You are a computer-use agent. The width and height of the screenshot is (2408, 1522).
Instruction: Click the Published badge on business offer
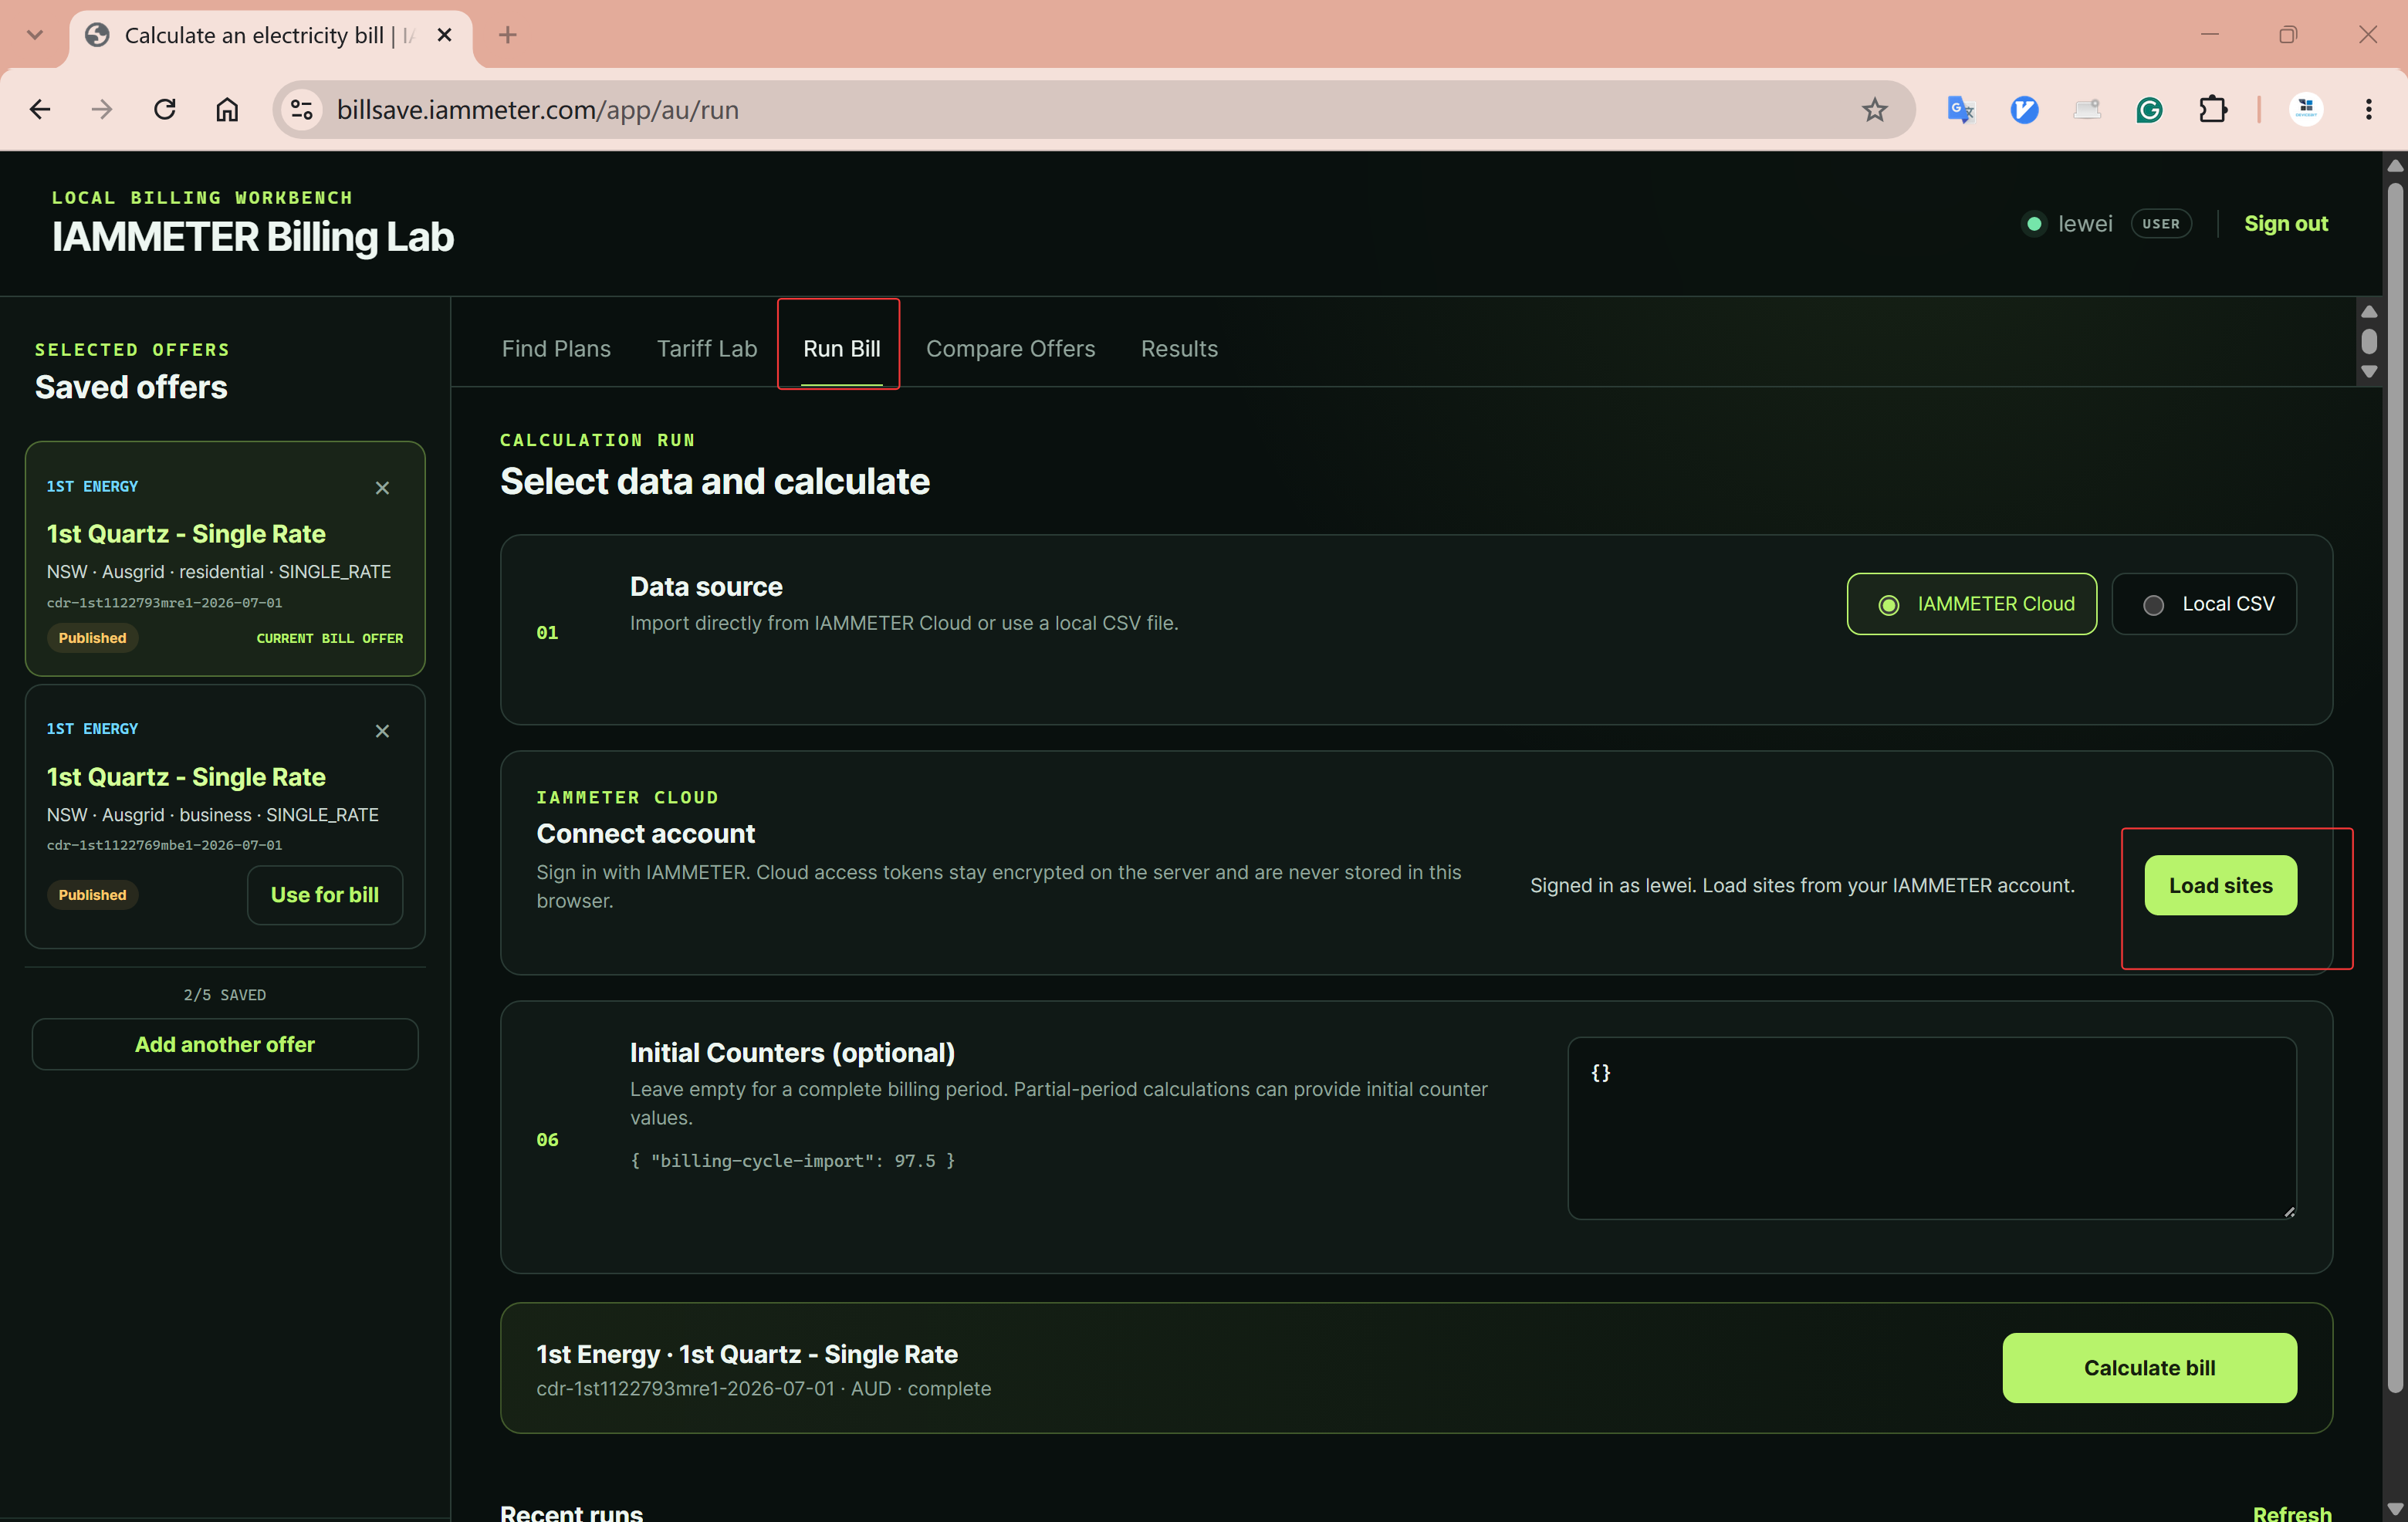92,895
